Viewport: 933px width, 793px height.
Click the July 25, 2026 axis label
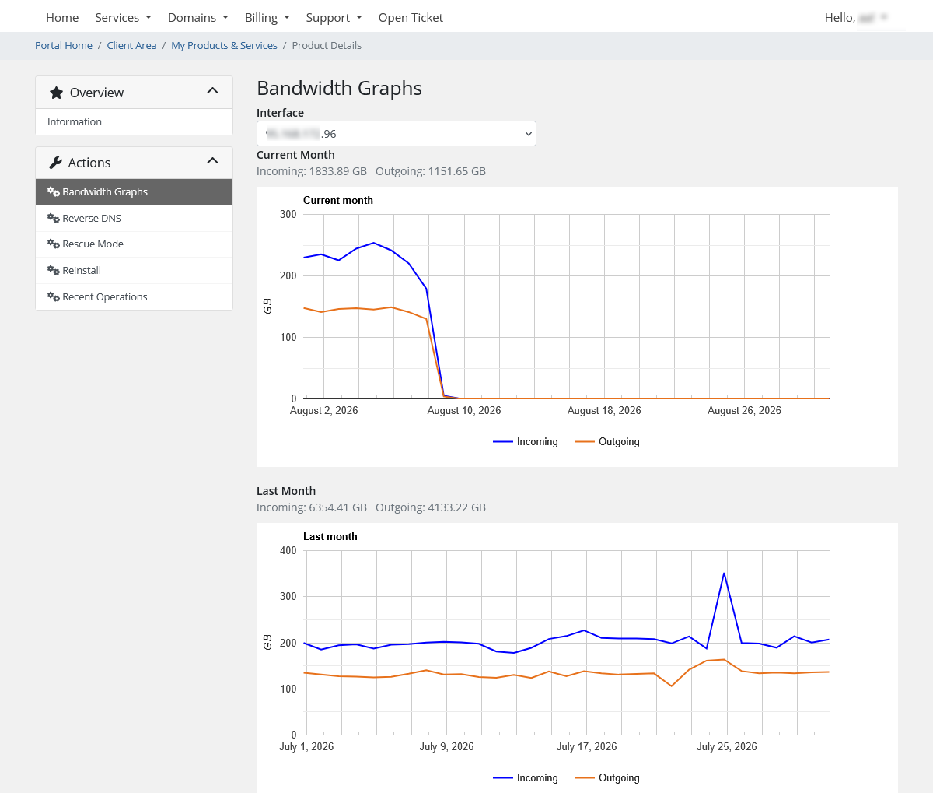point(727,746)
